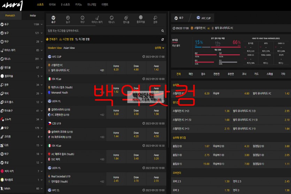Image resolution: width=291 pixels, height=194 pixels.
Task: Switch to the Inplay tab
Action: coord(33,15)
